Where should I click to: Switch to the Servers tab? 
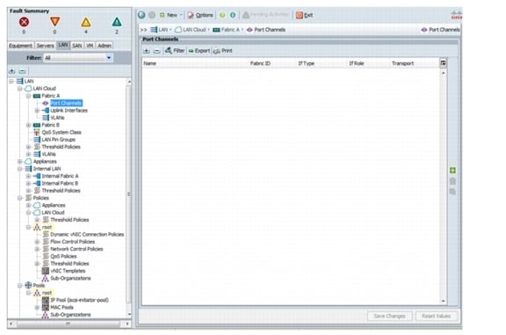pos(45,46)
